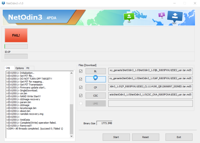Exit the NetOdin3 application
This screenshot has height=143, width=200.
[x=179, y=137]
